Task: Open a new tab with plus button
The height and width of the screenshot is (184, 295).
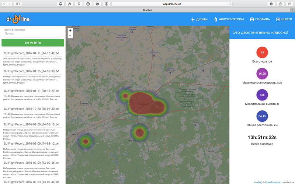Action: pos(292,10)
